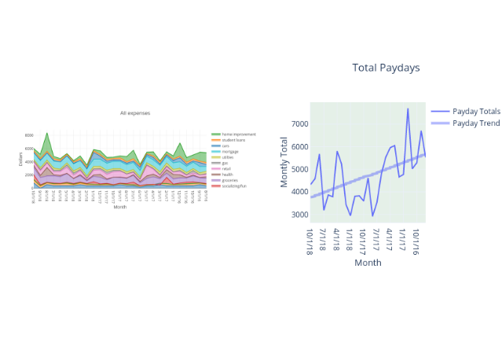502x357 pixels.
Task: Click the 7000 tick on paydays y-axis
Action: [297, 124]
